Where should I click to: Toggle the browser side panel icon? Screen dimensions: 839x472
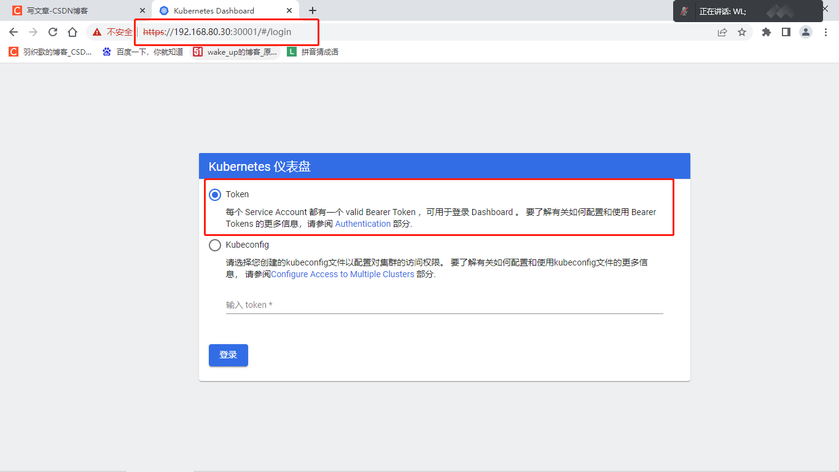pos(786,32)
